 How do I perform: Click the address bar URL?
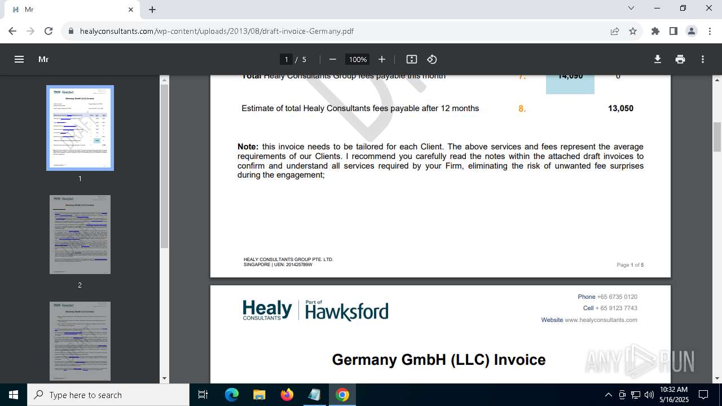click(x=217, y=31)
